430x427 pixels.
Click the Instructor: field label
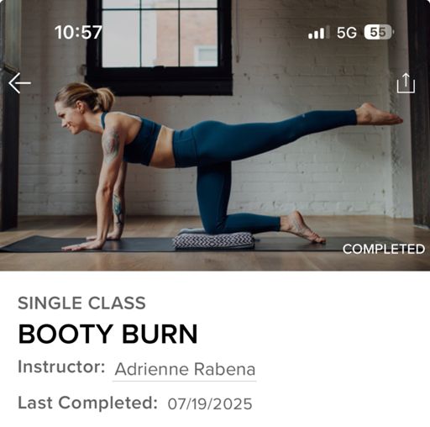coord(61,366)
